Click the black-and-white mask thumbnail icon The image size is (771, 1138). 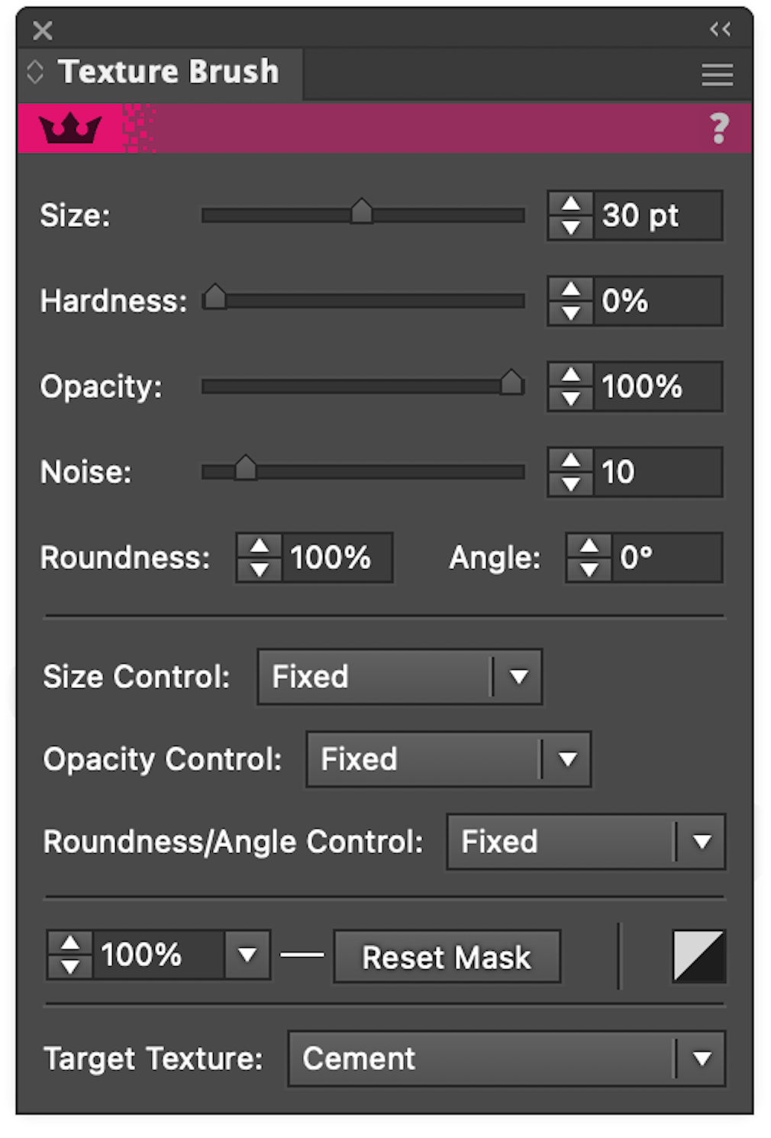click(x=698, y=955)
